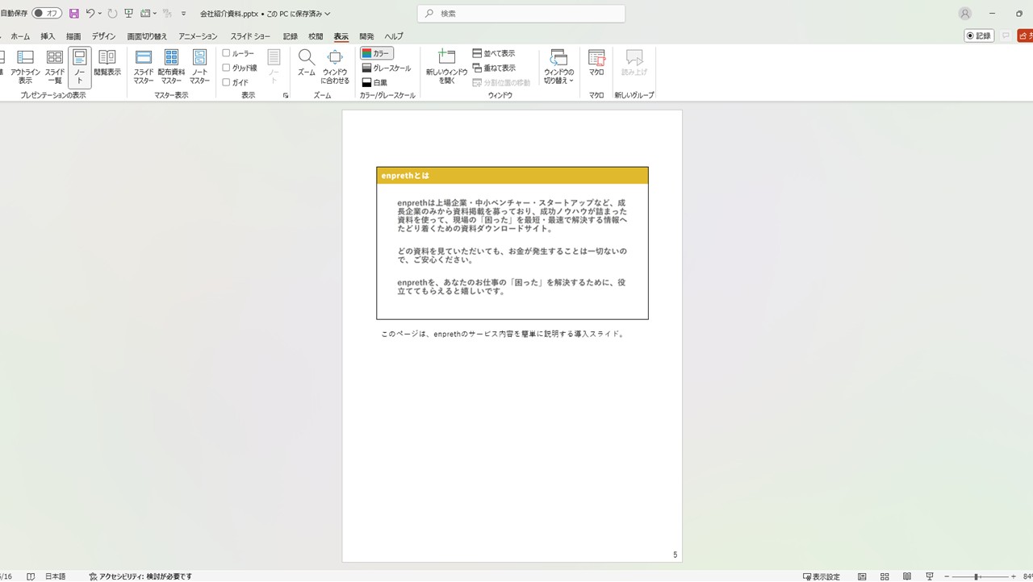Open Customize Quick Access Toolbar dropdown
1033x582 pixels.
[x=183, y=14]
